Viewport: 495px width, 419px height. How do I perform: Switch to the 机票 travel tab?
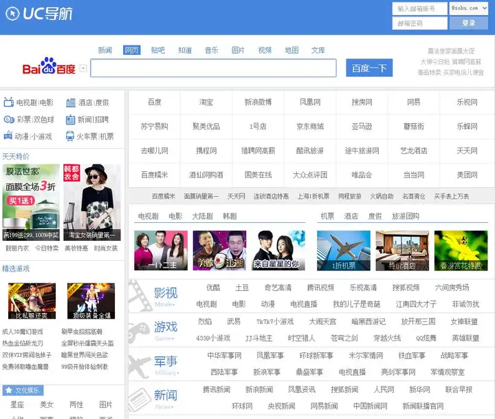(x=327, y=216)
